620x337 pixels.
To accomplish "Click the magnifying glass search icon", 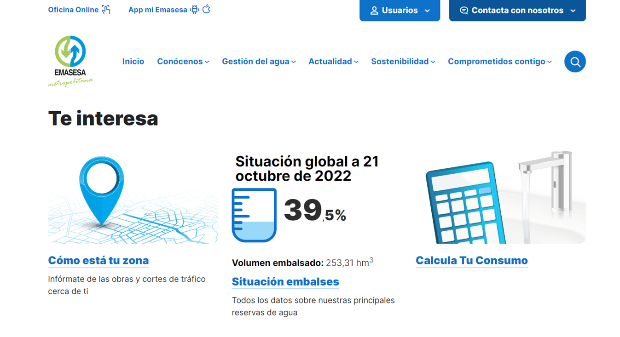I will click(575, 62).
